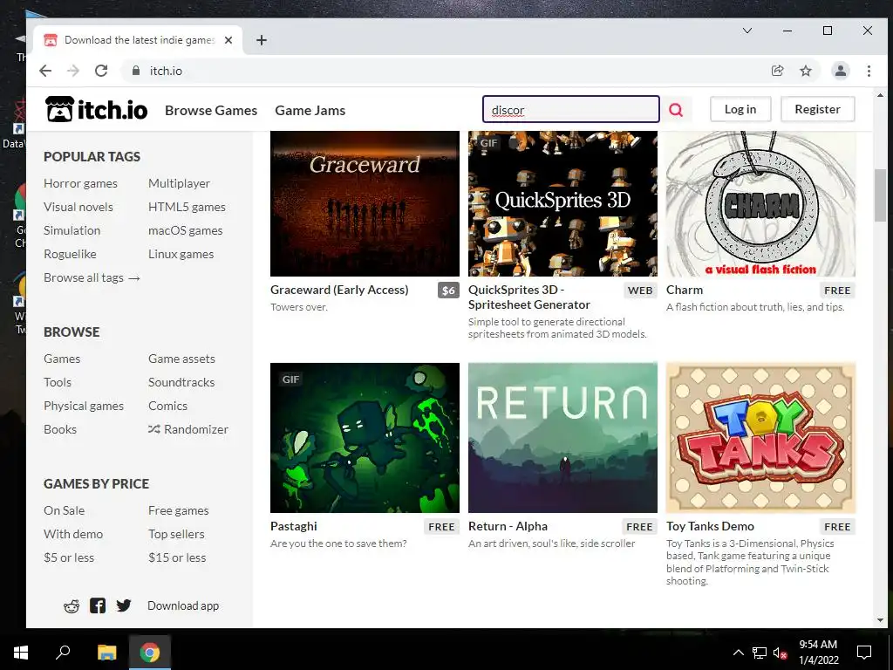
Task: Open the Roguelike tag
Action: (x=70, y=254)
